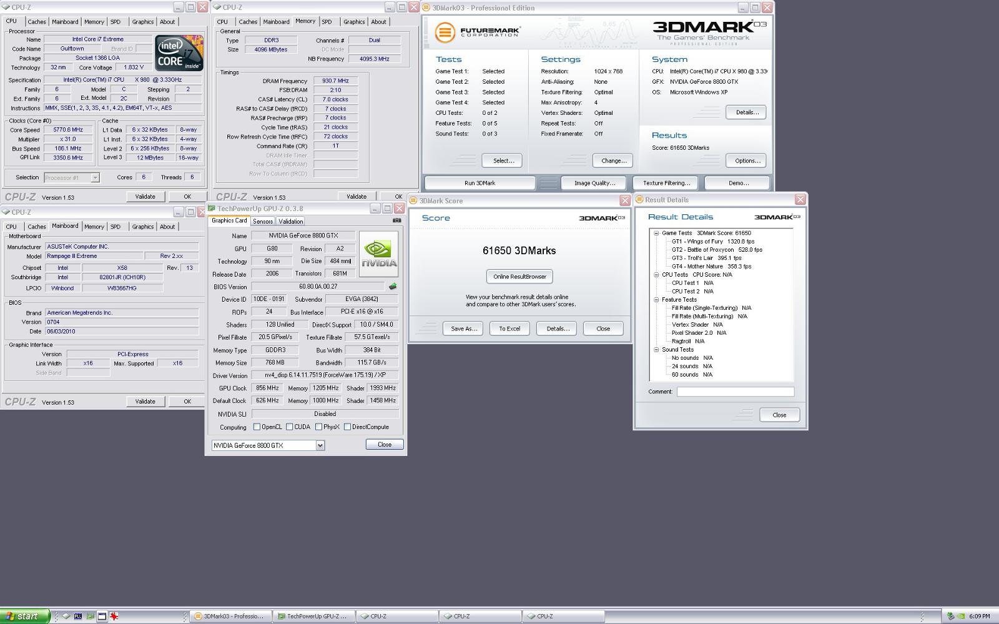Launch CPU-Z from the quick launch bar
This screenshot has width=999, height=624.
tap(66, 616)
